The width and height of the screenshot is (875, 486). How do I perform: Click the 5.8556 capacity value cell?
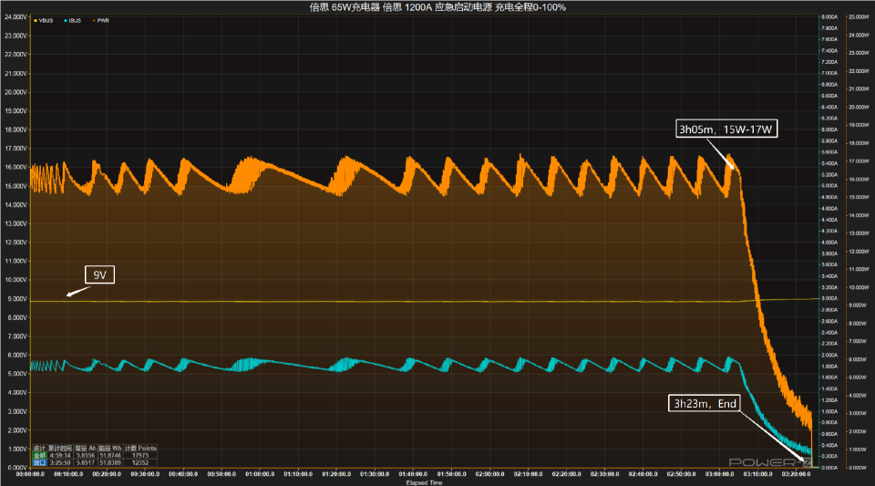tap(86, 455)
